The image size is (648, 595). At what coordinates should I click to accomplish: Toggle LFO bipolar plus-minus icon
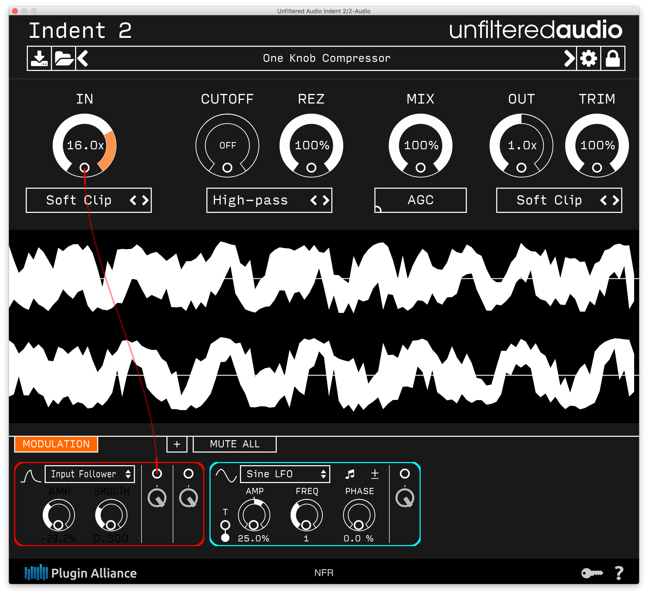(375, 474)
